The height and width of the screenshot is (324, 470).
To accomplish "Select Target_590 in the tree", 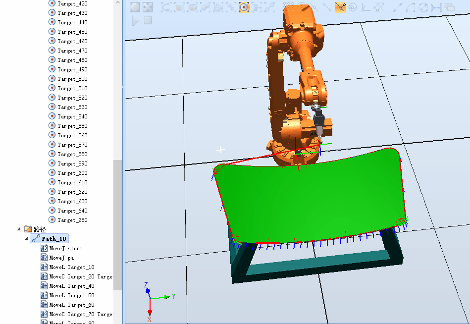I will tap(72, 163).
